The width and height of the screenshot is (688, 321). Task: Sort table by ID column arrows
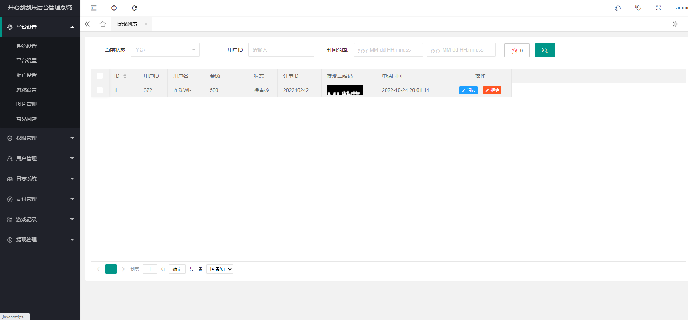[x=125, y=76]
